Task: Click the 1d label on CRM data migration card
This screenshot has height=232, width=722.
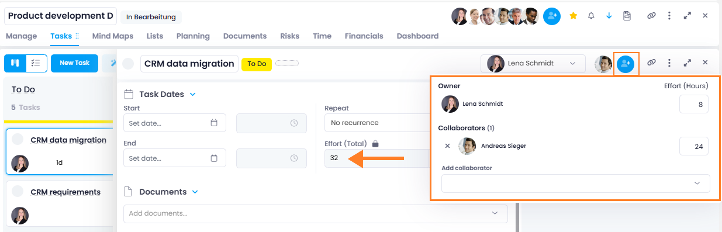Action: (60, 163)
